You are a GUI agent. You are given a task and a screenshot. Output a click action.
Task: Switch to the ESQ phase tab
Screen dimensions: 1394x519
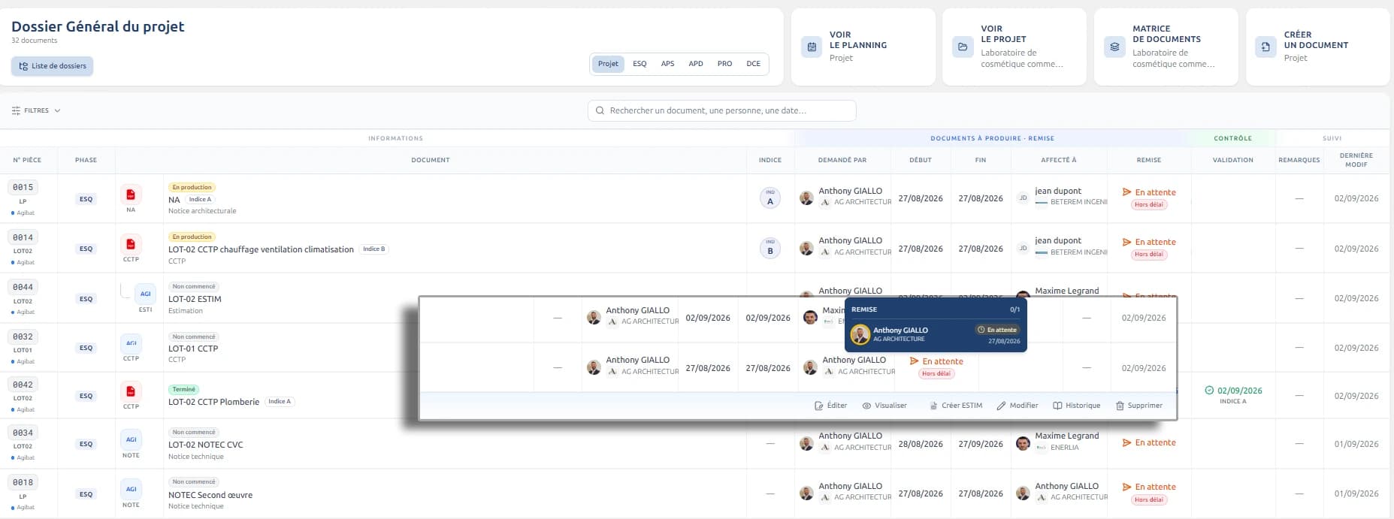(640, 64)
